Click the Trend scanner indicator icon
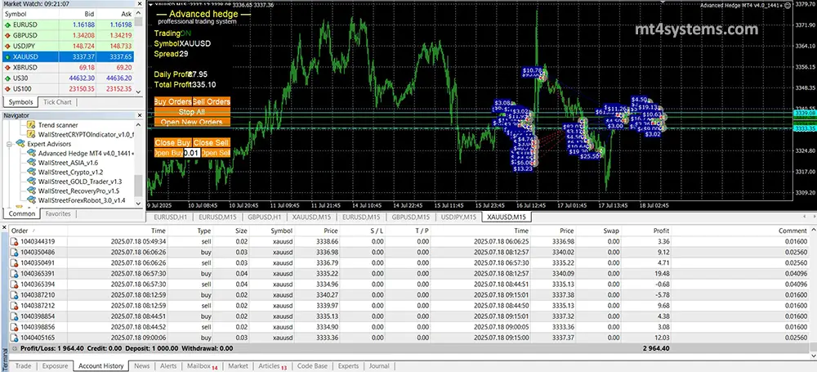 [x=30, y=125]
